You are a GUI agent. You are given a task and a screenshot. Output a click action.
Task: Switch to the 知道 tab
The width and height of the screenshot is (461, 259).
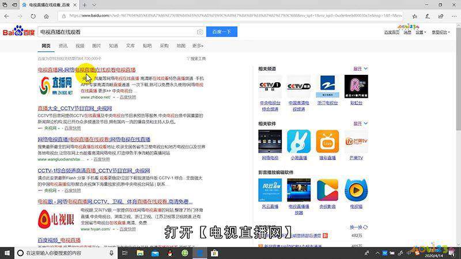tap(113, 46)
